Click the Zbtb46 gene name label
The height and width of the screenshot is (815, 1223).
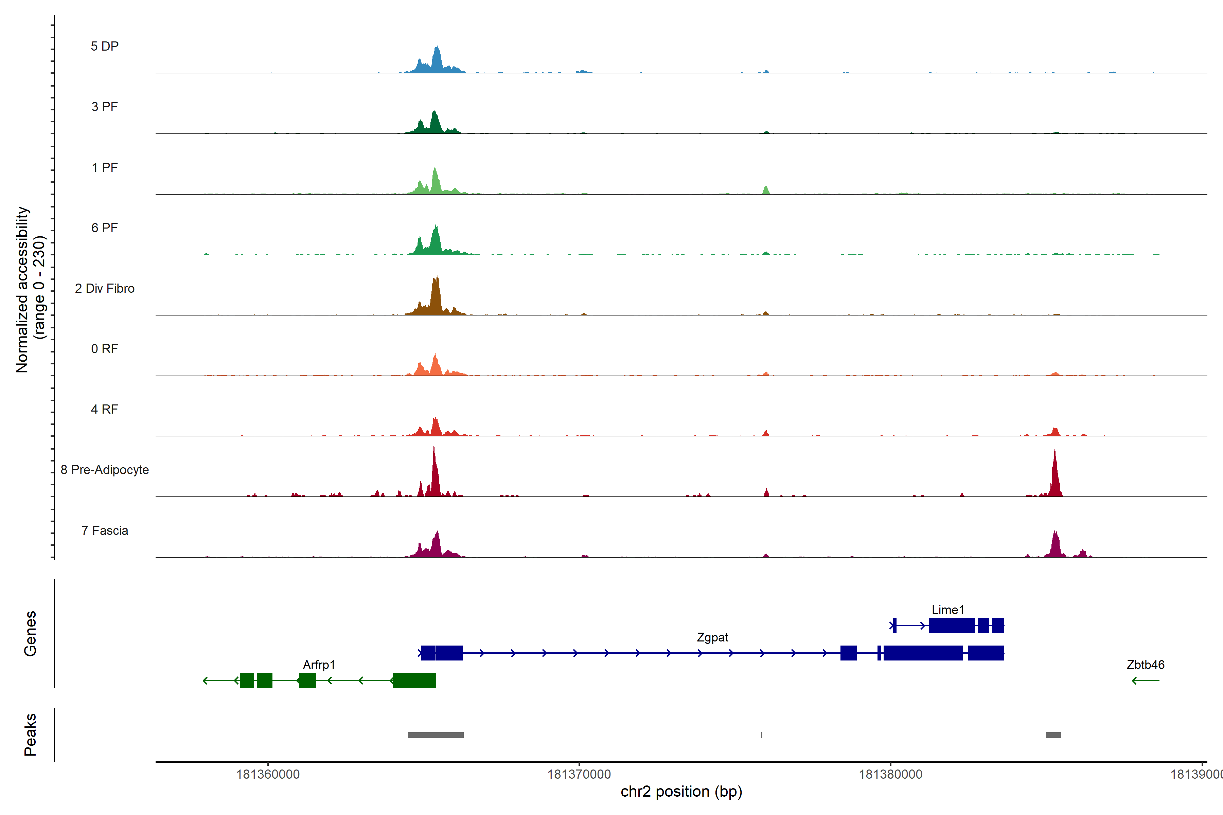[1145, 665]
